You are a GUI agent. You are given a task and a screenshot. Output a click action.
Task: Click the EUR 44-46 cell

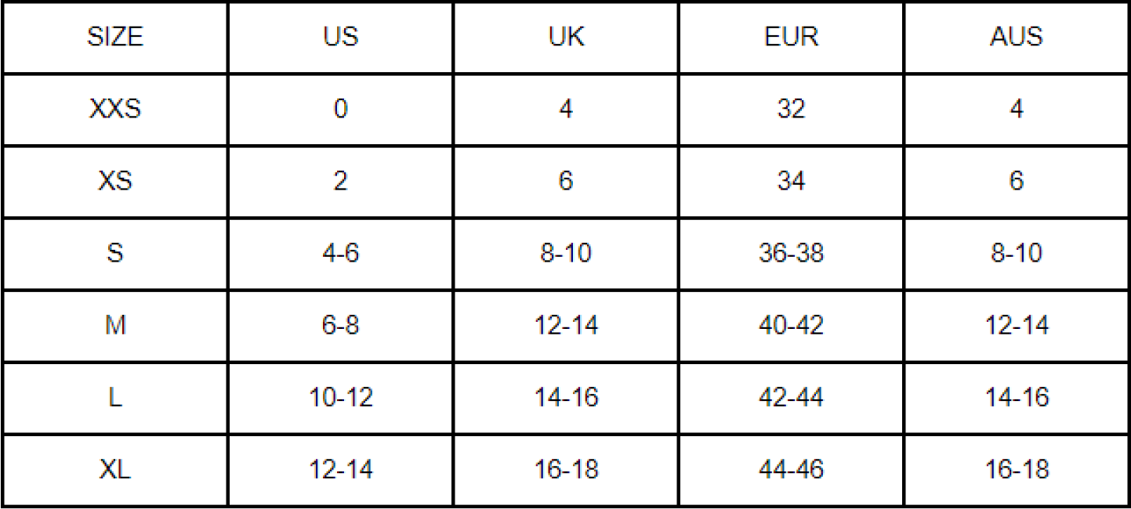(792, 470)
